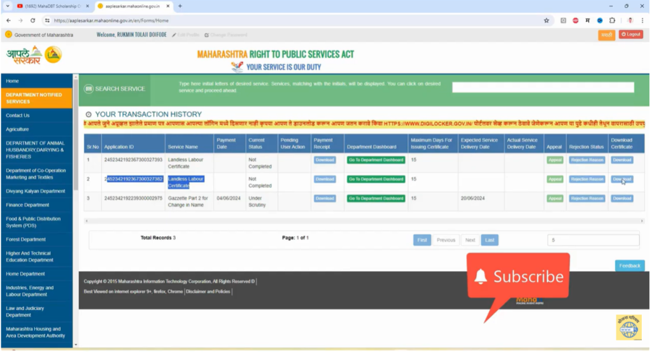Click Rejection Reason for second row

click(x=586, y=180)
